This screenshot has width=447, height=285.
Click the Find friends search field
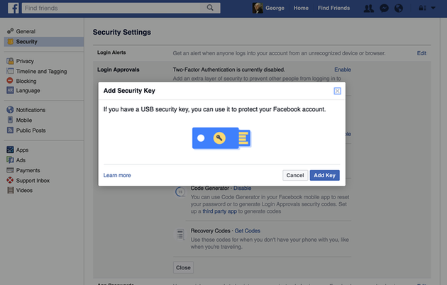point(111,8)
